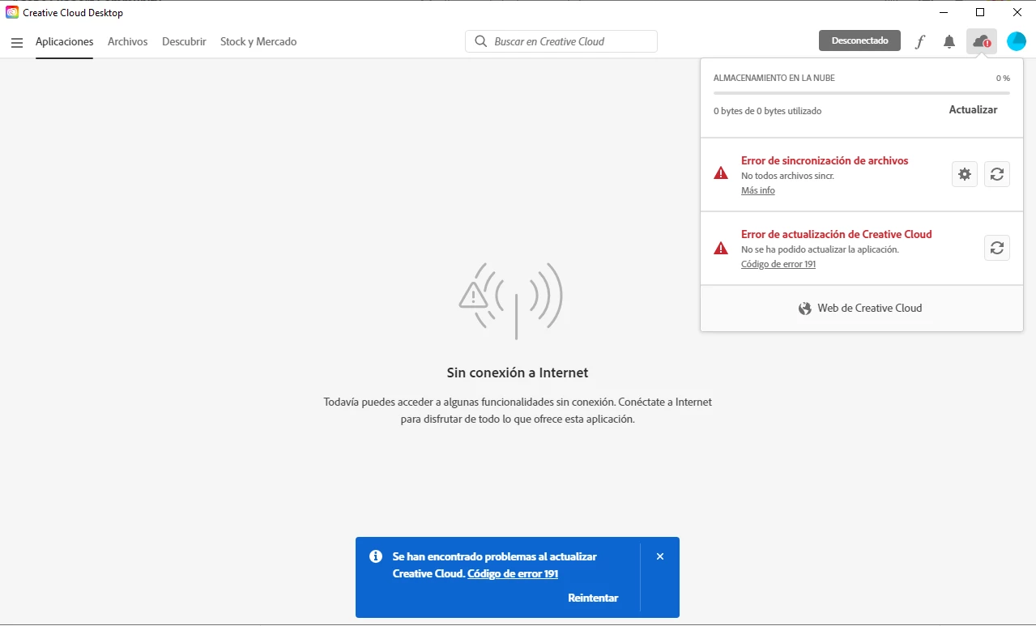
Task: Maximize the Creative Cloud Desktop window
Action: tap(980, 12)
